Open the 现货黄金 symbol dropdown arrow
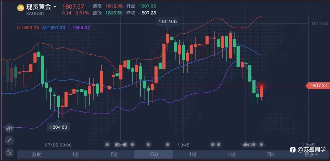Viewport: 330px width, 161px height. pyautogui.click(x=54, y=7)
